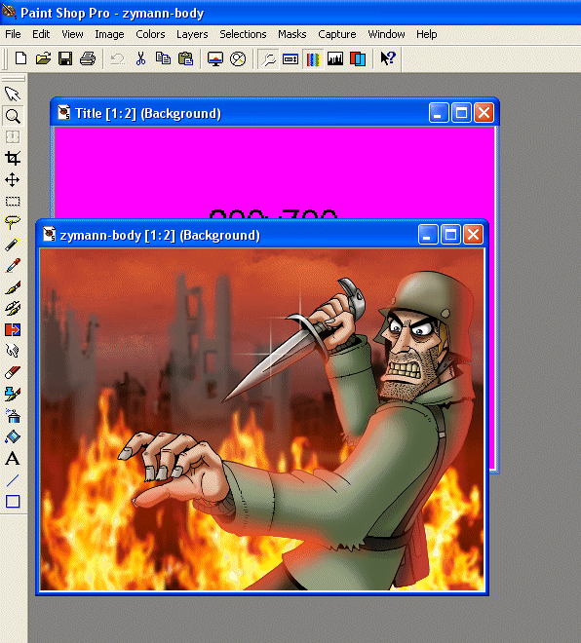Open zymann-body window control menu icon
The width and height of the screenshot is (581, 643).
[50, 234]
